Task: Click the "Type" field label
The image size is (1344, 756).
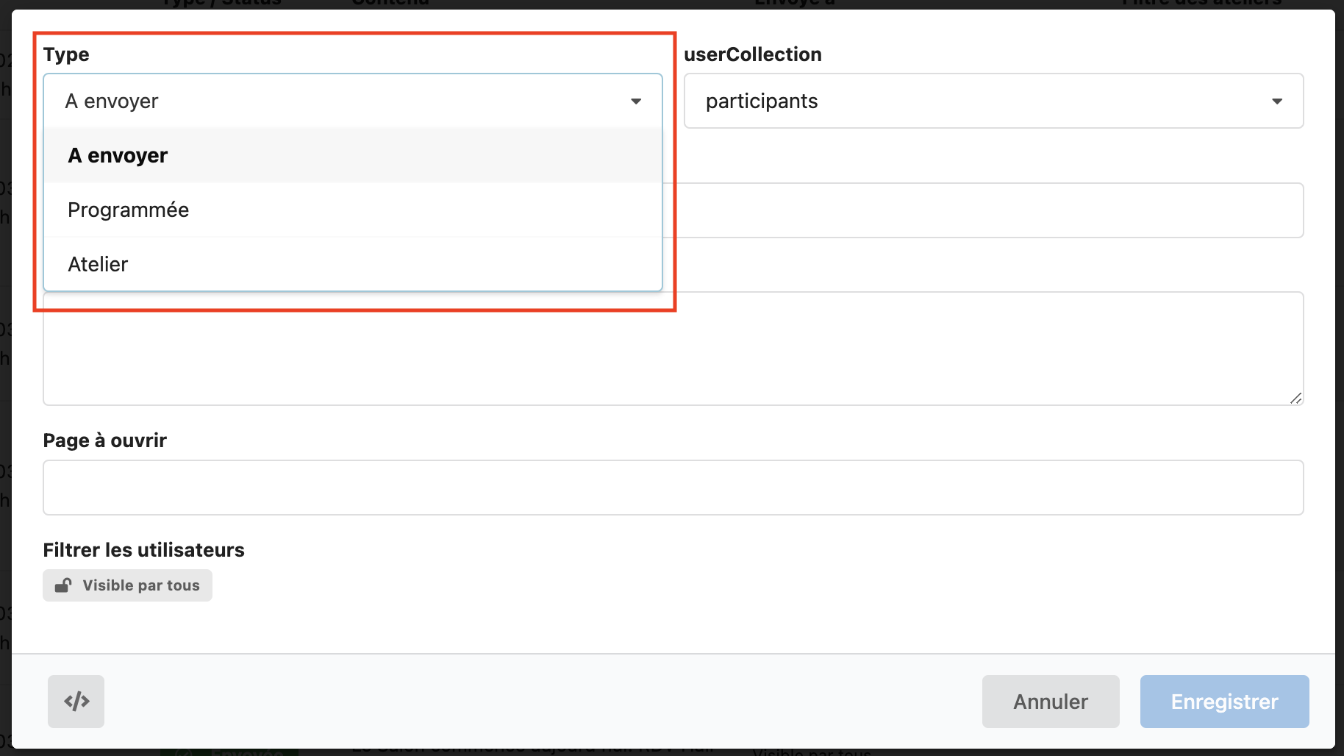Action: coord(66,54)
